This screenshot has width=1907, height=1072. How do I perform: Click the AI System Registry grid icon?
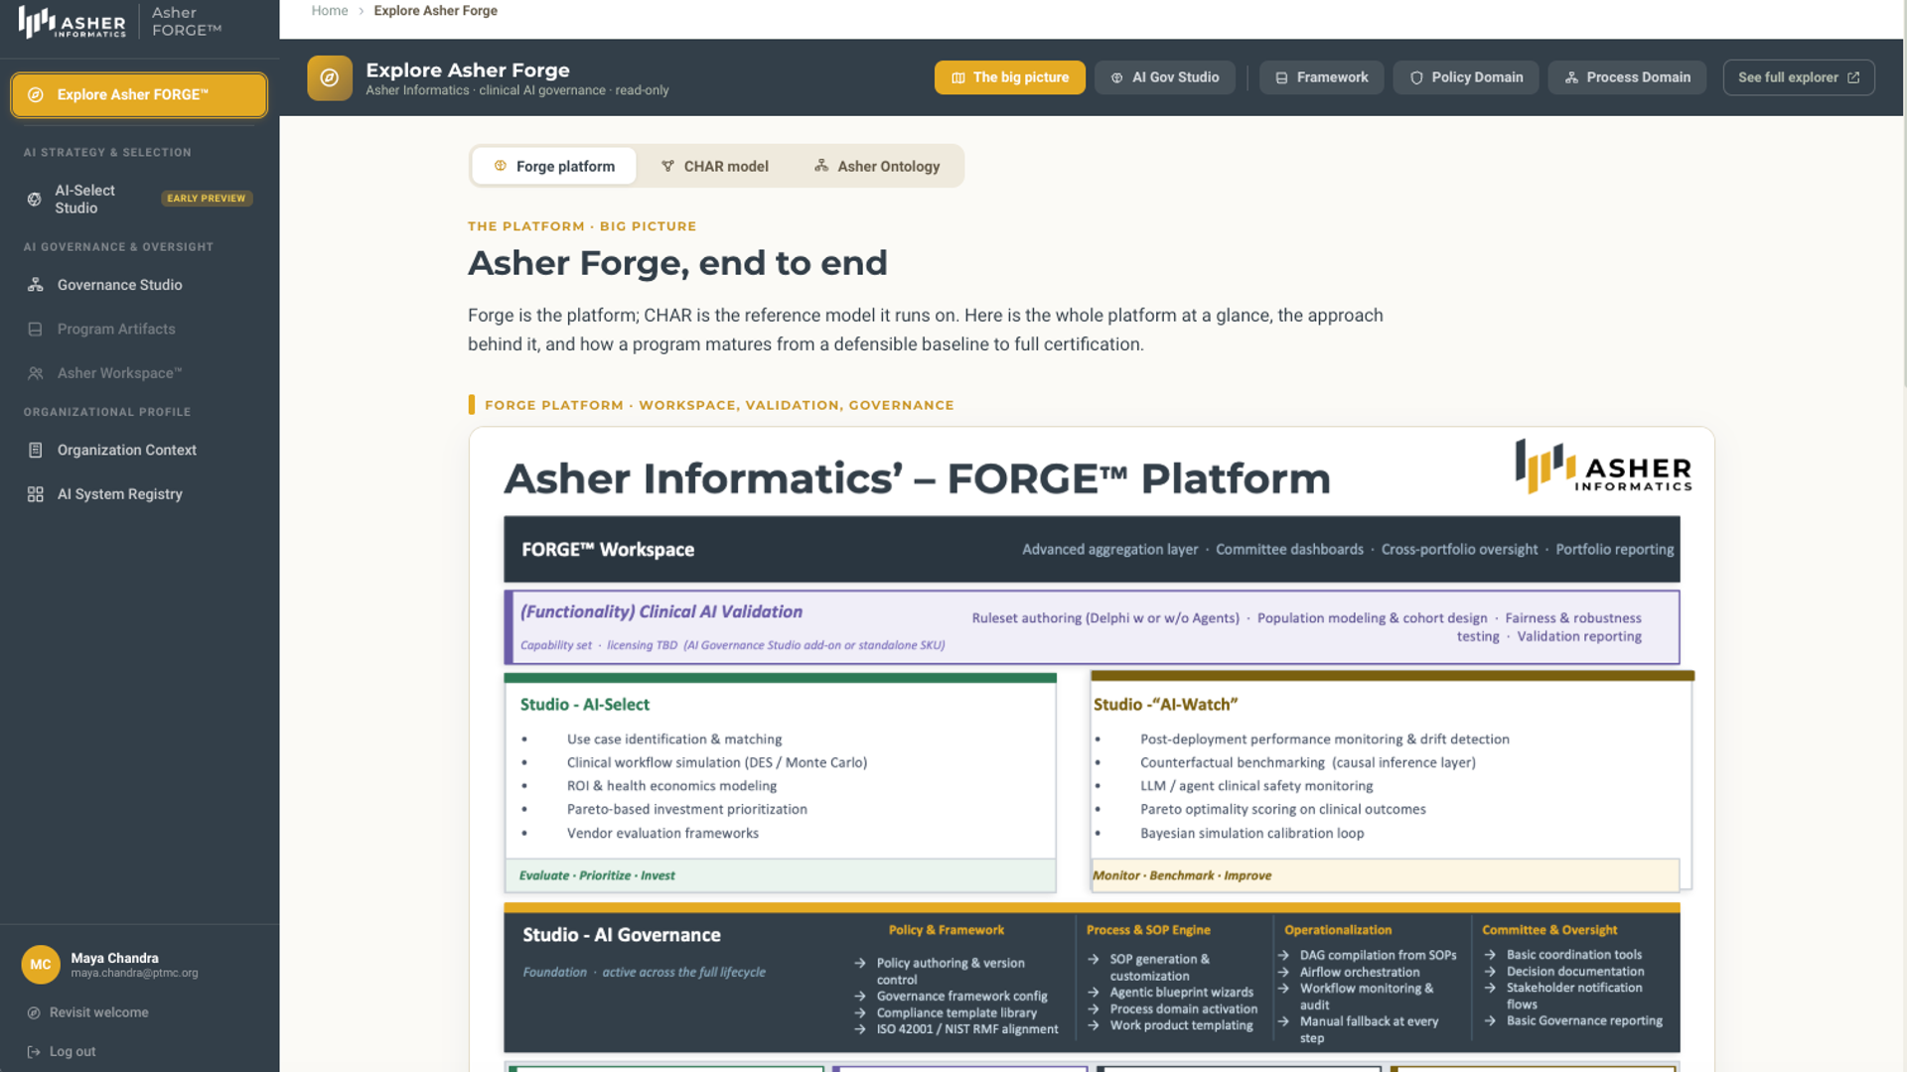[x=36, y=494]
